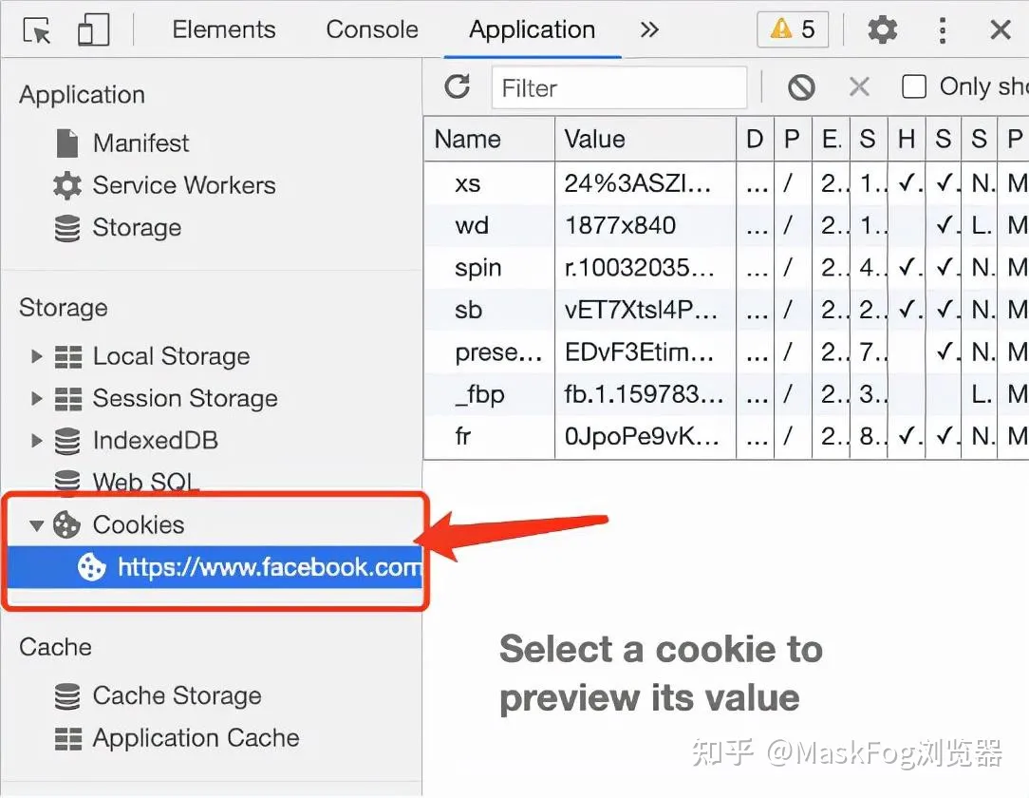
Task: Open DevTools settings gear
Action: 882,30
